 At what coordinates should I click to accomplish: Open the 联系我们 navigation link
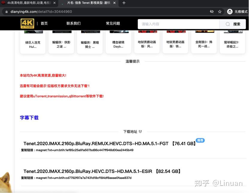[73, 24]
